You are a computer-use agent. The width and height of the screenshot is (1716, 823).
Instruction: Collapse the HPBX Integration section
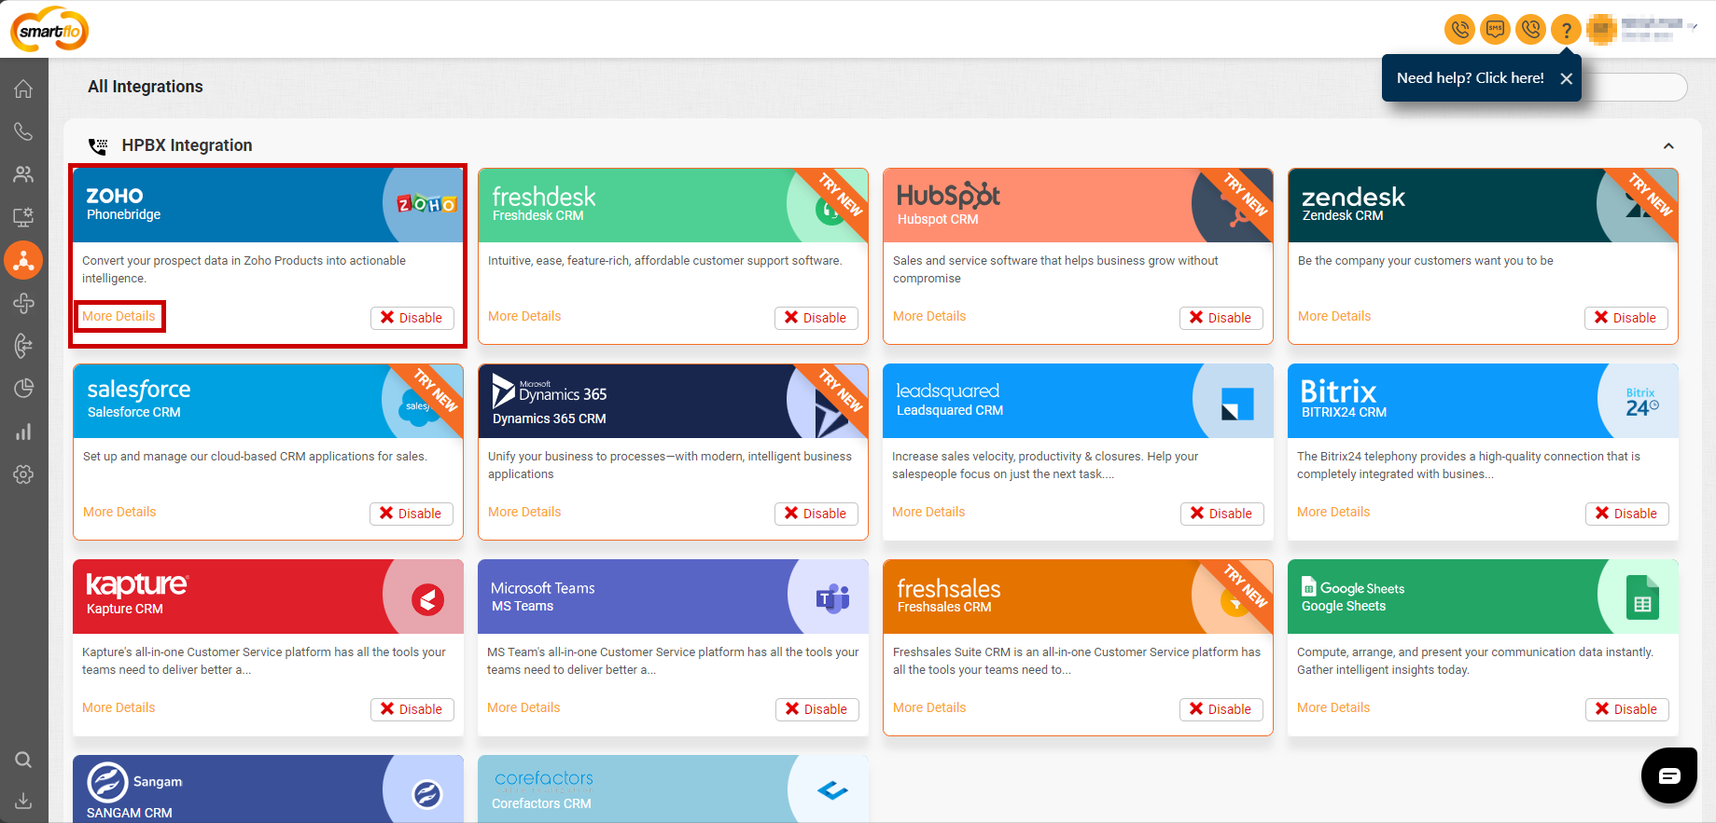(1668, 145)
